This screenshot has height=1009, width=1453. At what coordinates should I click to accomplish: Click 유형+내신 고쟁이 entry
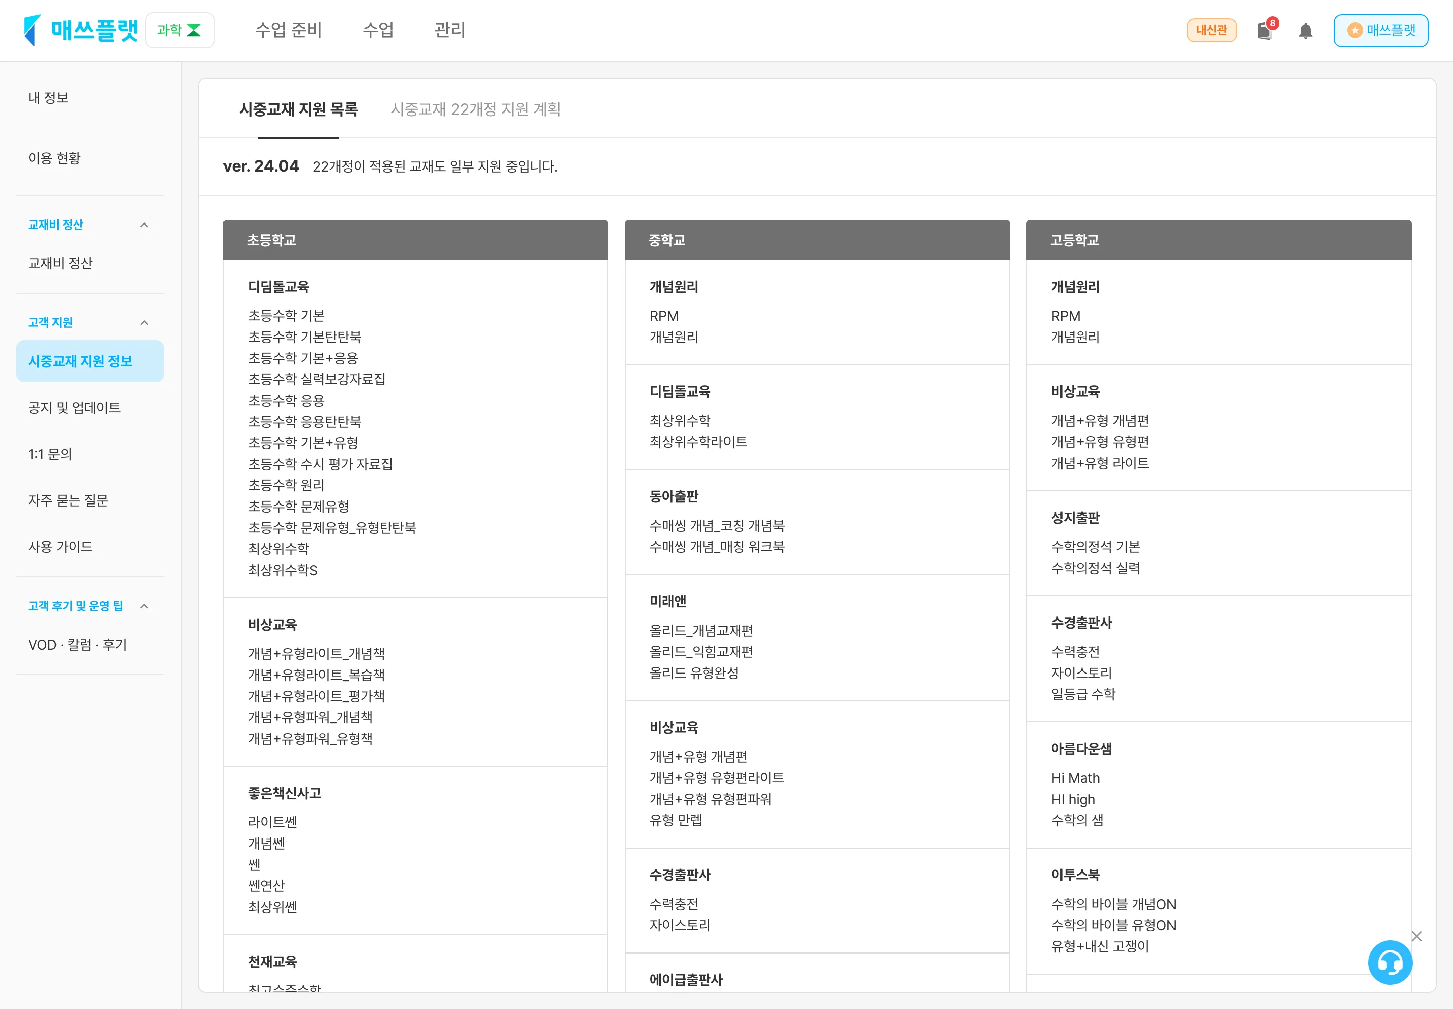[1100, 946]
